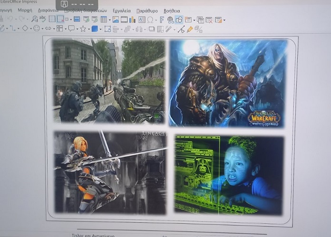Image resolution: width=331 pixels, height=237 pixels.
Task: Select the boy at green computer image
Action: [228, 175]
